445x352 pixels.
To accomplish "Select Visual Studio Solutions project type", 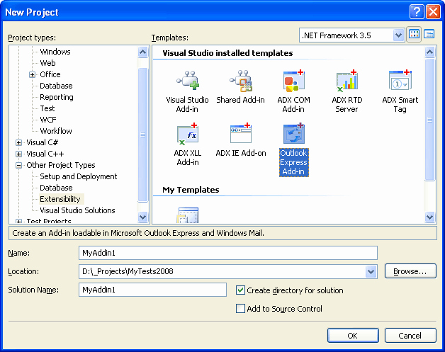I will click(77, 210).
